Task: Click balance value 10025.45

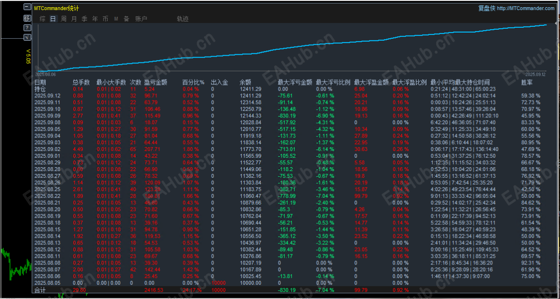Action: pyautogui.click(x=250, y=276)
